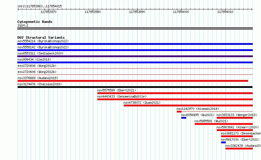Click the small red block of nsv1142970
Viewport: 261px width, 160px height.
click(179, 112)
